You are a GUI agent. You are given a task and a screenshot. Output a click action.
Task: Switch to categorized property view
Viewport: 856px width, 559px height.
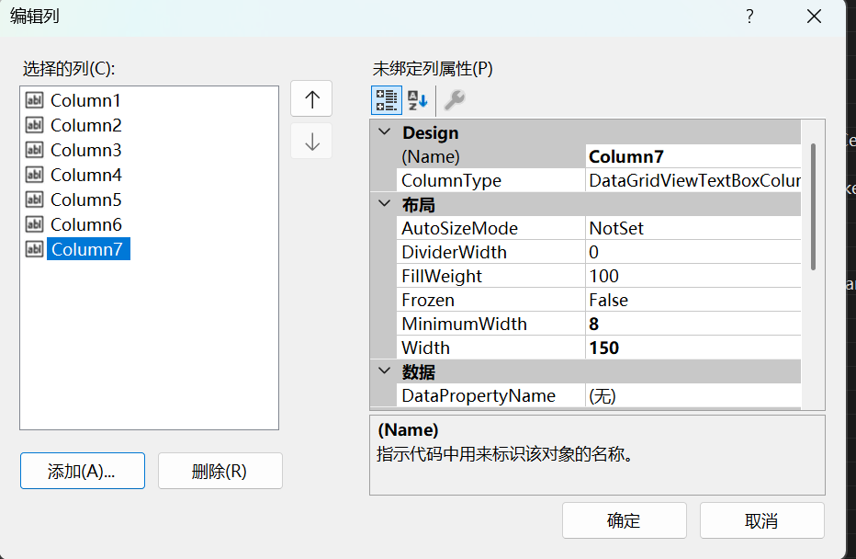(x=386, y=100)
